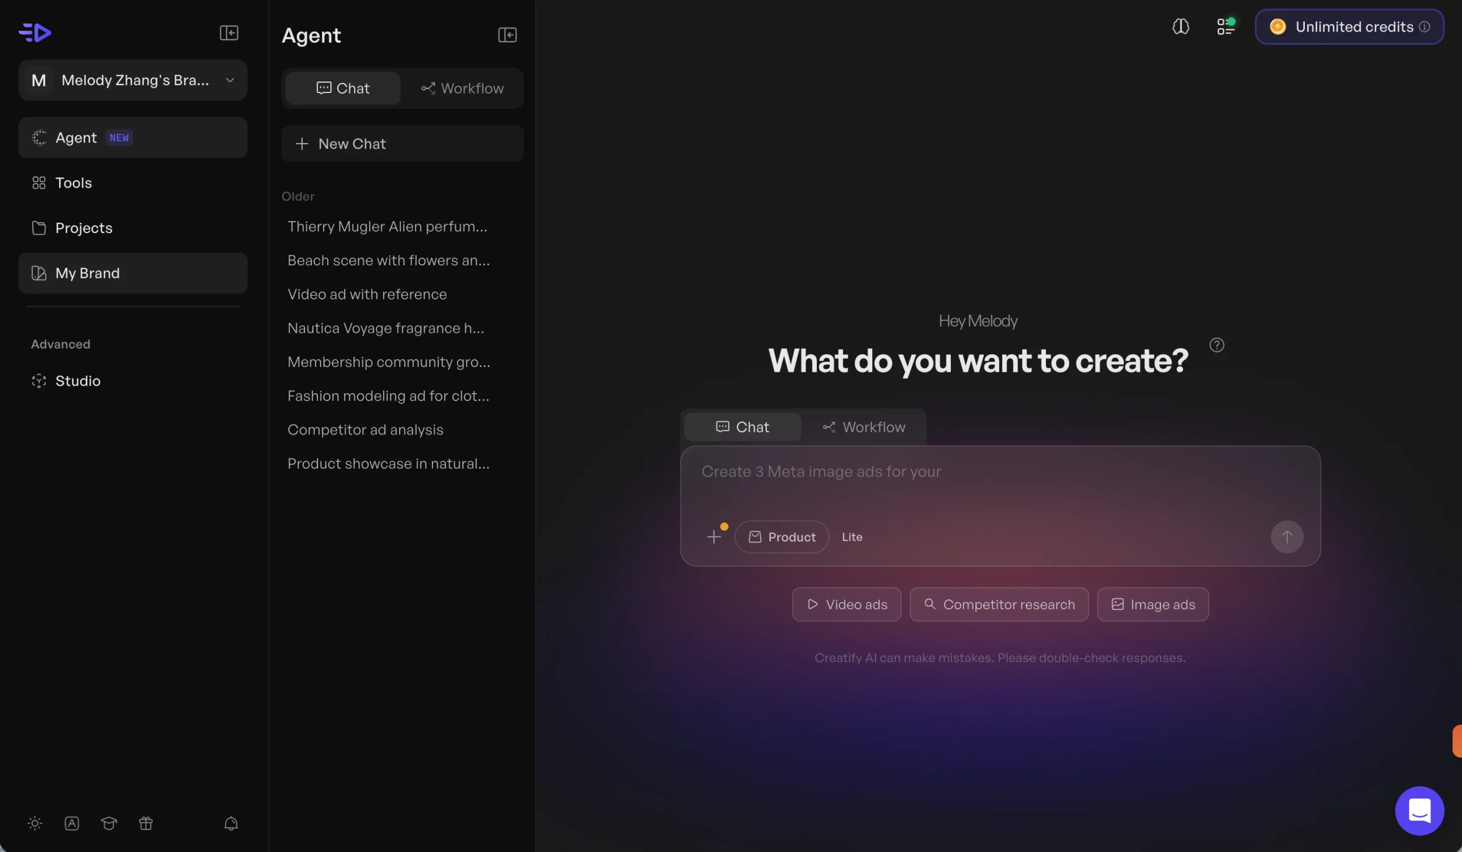The image size is (1462, 852).
Task: Open the gift rewards icon
Action: pyautogui.click(x=146, y=823)
